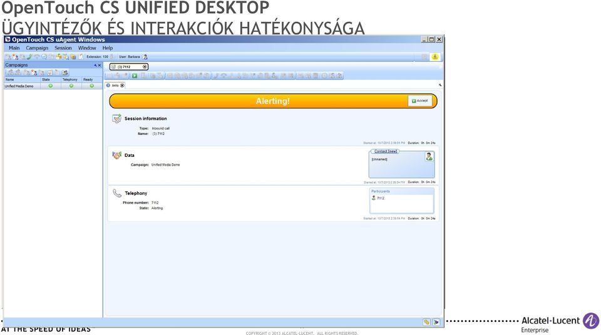Click the yellow folders icon in main toolbar
601x335 pixels.
click(59, 57)
